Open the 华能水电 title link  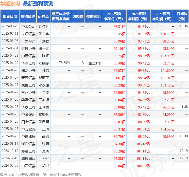point(10,4)
